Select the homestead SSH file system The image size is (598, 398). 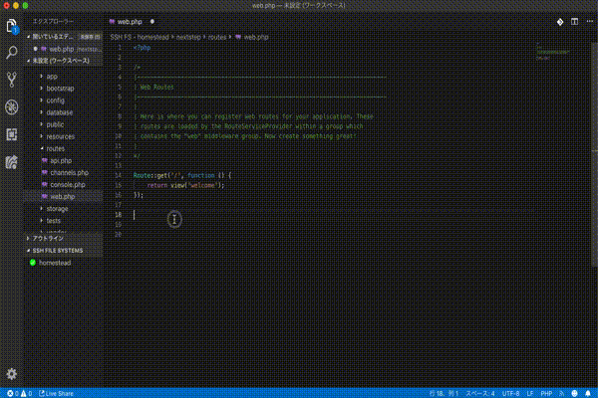(55, 263)
